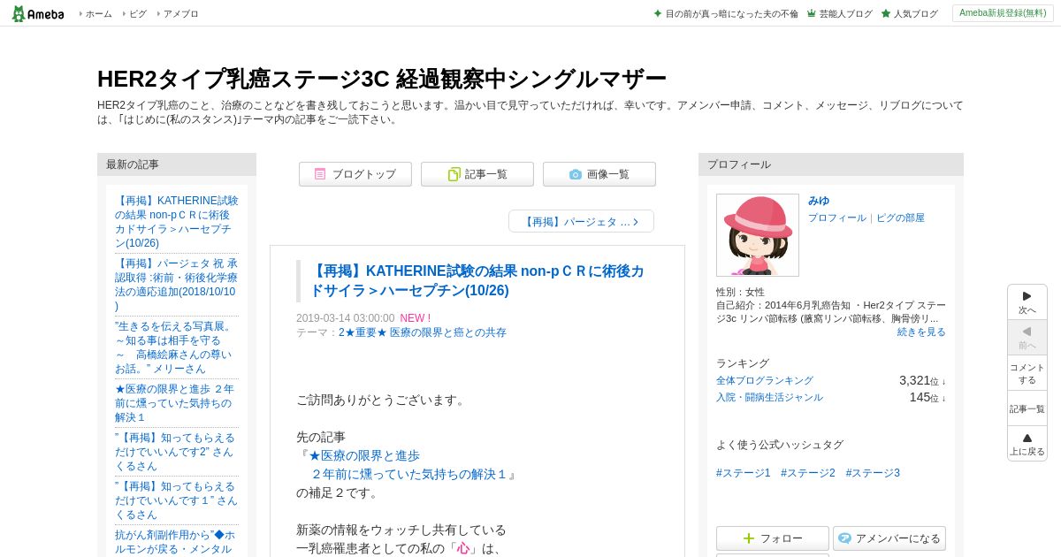1061x557 pixels.
Task: Open the ピグ link in top bar
Action: (138, 13)
